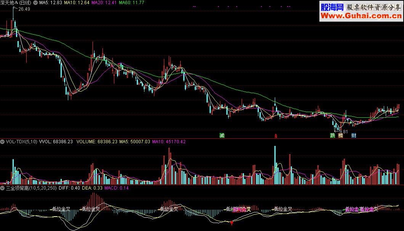404x231 pixels.
Task: Click the green 跌 marker icon
Action: point(333,135)
